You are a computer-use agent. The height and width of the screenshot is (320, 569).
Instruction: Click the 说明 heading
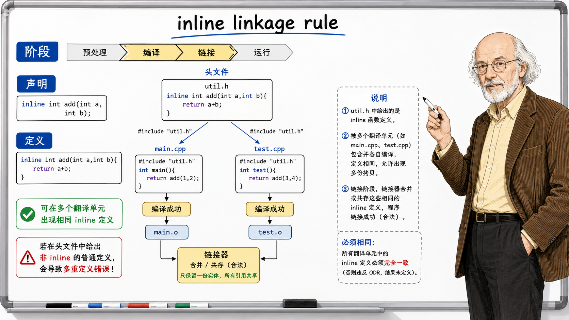379,98
